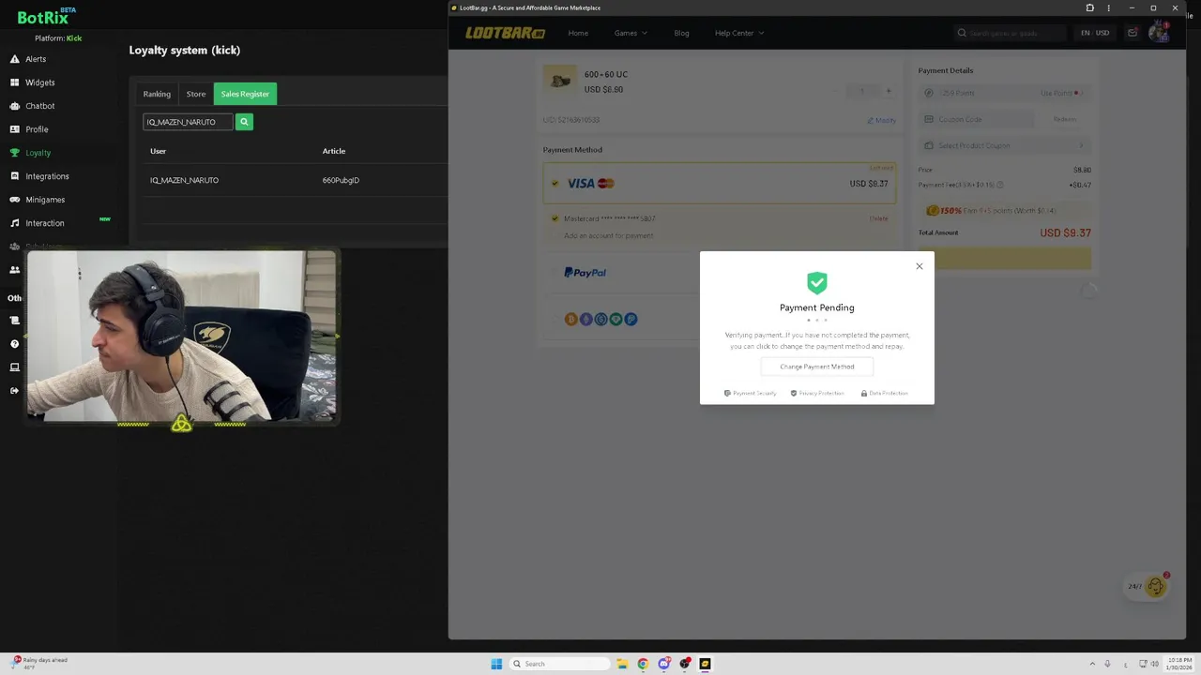Open the three-dot menu in LootBar title bar

pyautogui.click(x=1109, y=7)
